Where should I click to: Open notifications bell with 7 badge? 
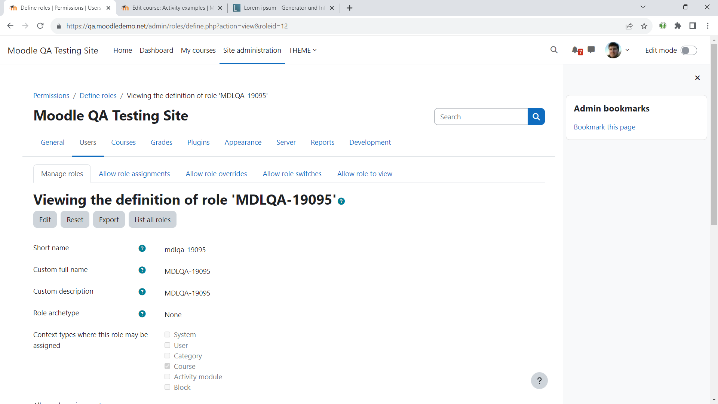[x=577, y=50]
